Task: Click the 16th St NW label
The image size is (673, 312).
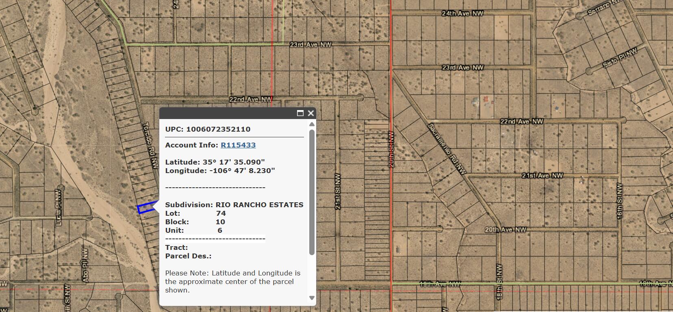Action: [619, 201]
